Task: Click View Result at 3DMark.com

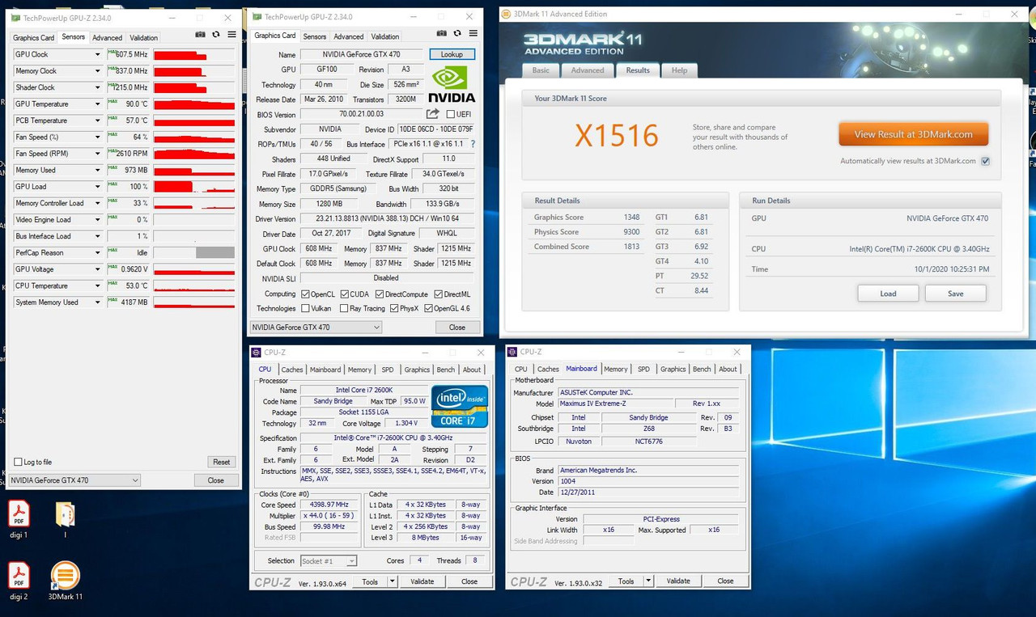Action: (x=913, y=134)
